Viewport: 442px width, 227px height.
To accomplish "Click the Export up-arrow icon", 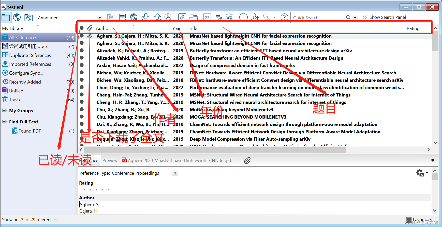I will click(x=157, y=17).
